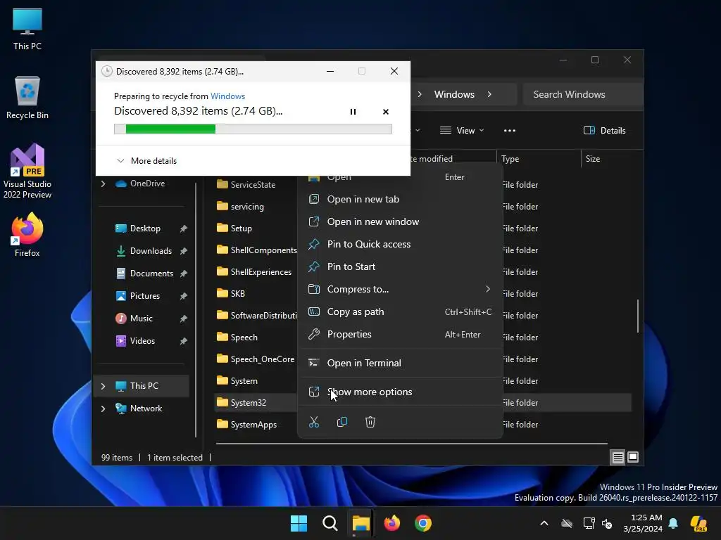Open the Firefox desktop shortcut
The height and width of the screenshot is (540, 721).
click(x=27, y=235)
